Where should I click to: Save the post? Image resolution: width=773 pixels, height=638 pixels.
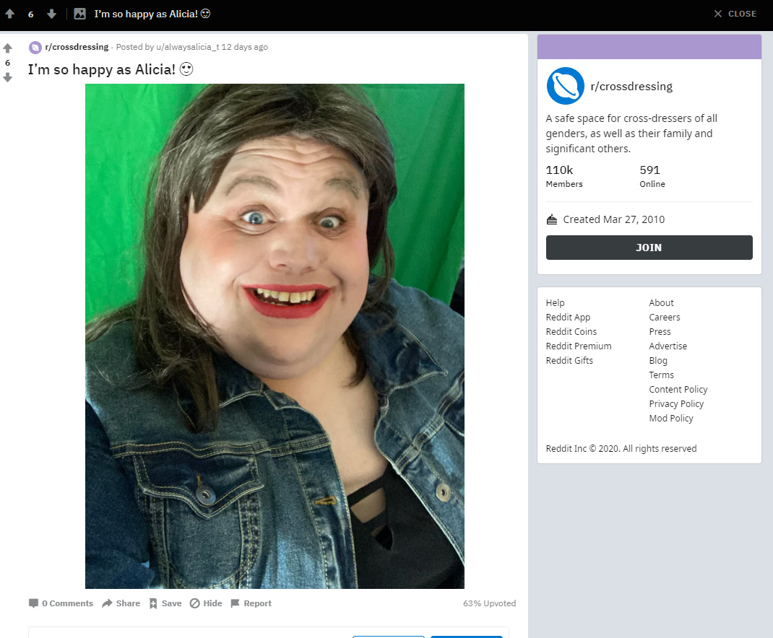coord(165,603)
